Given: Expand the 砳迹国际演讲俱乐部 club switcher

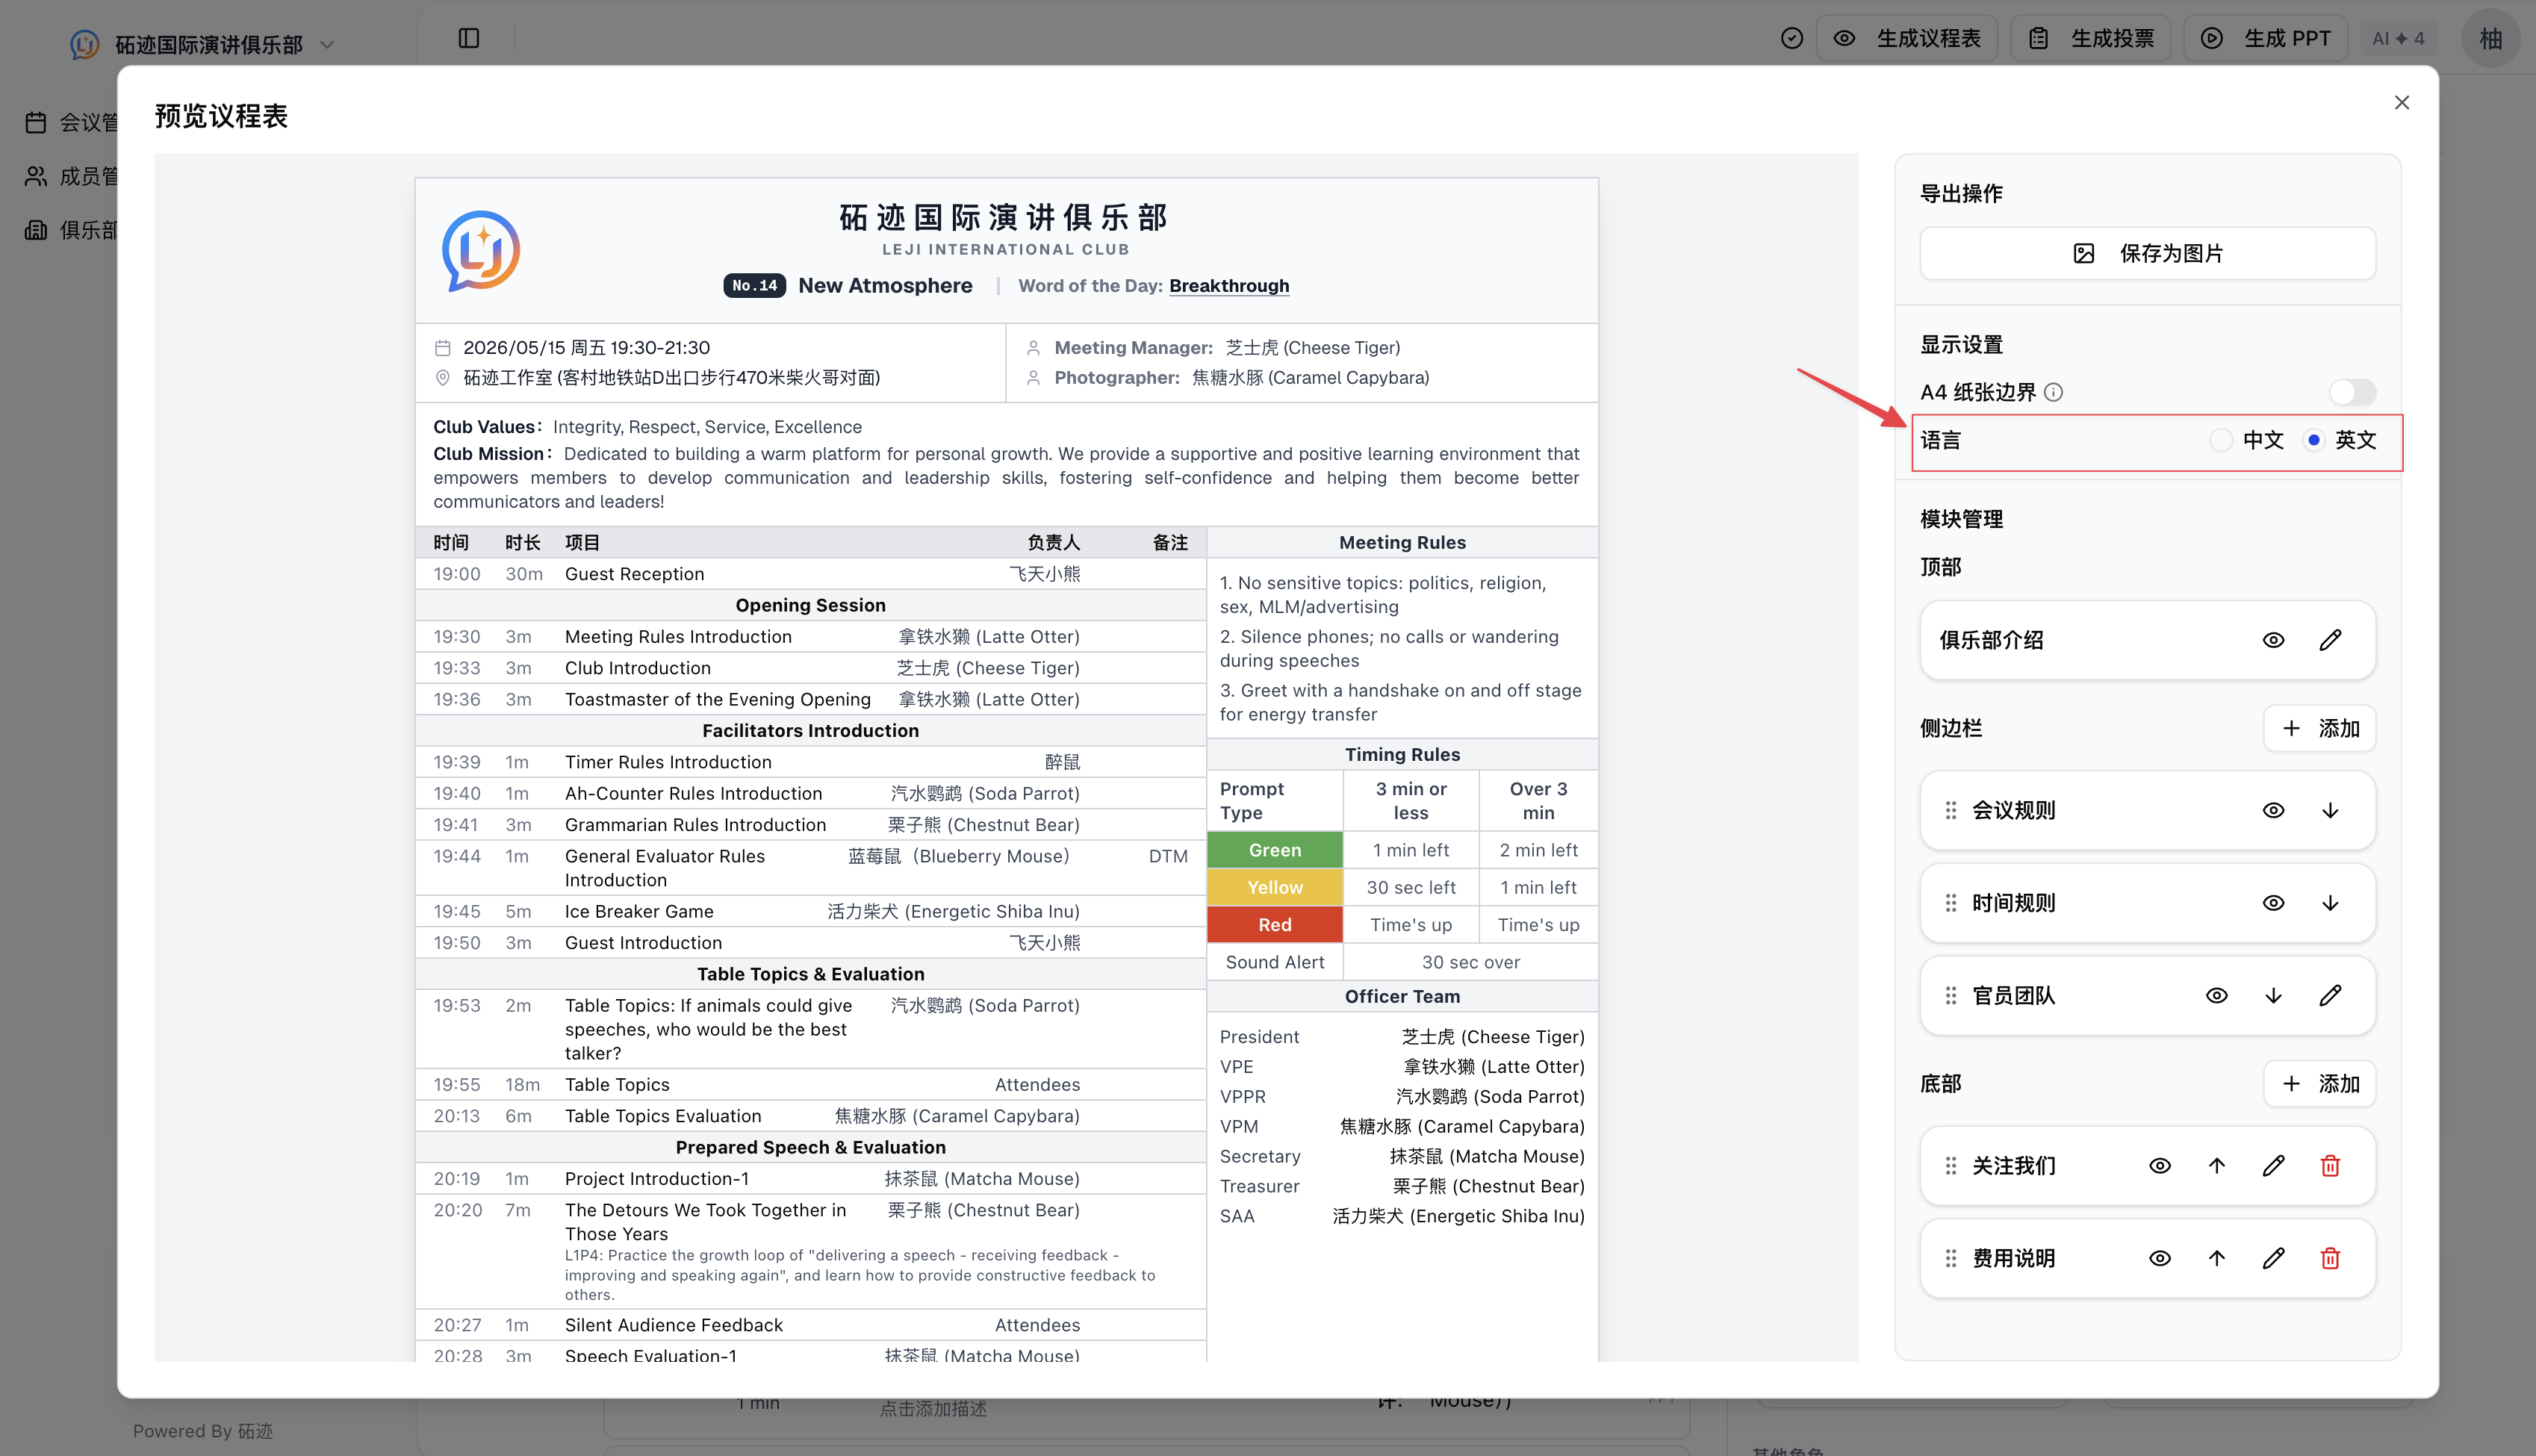Looking at the screenshot, I should tap(203, 44).
